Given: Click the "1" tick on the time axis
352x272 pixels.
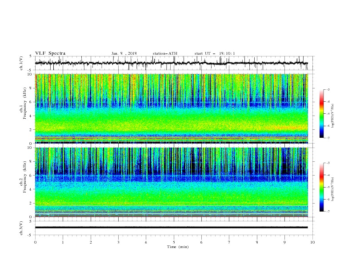Looking at the screenshot, I should click(63, 242).
